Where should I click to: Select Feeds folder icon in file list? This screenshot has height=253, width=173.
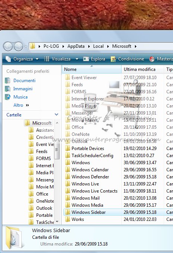click(x=67, y=85)
